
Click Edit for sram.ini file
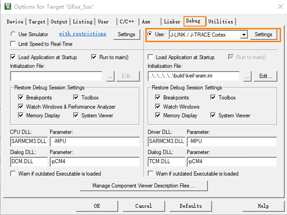click(x=265, y=77)
